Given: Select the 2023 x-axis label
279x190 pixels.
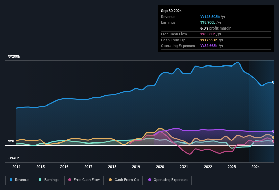Looking at the screenshot, I should pyautogui.click(x=232, y=167).
